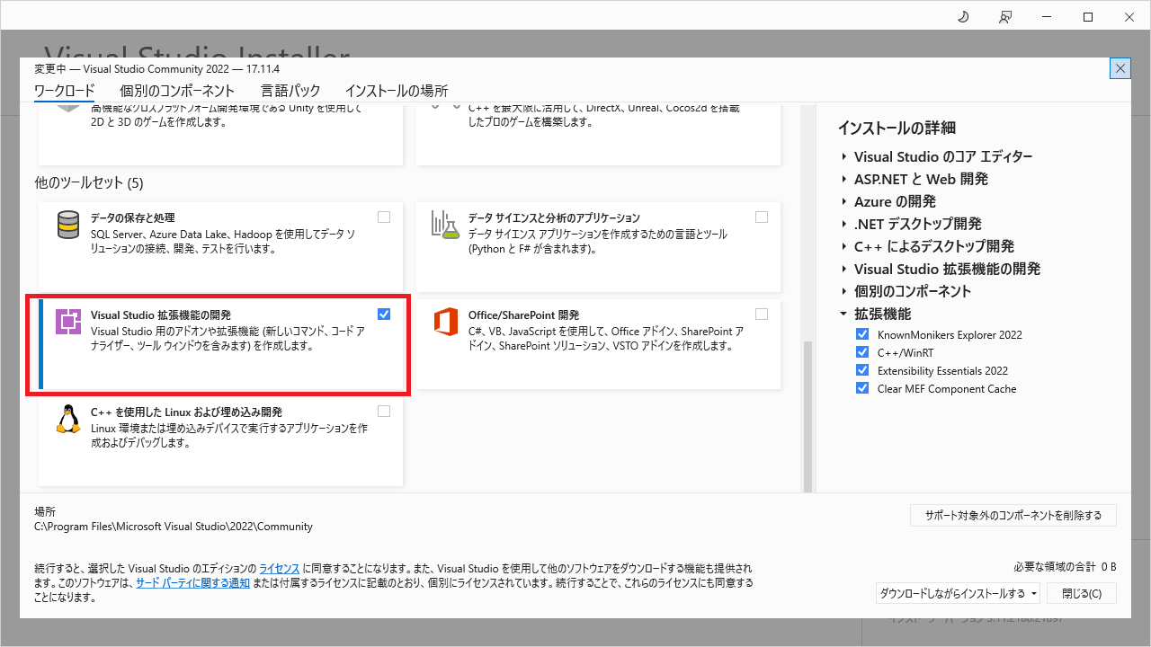Expand C++ によるデスクトップ開発 details

(x=844, y=246)
